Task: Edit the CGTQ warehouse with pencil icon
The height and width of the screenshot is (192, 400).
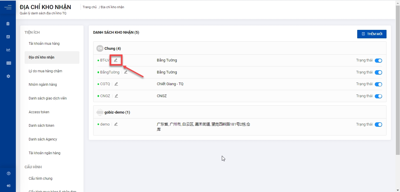Action: [116, 84]
